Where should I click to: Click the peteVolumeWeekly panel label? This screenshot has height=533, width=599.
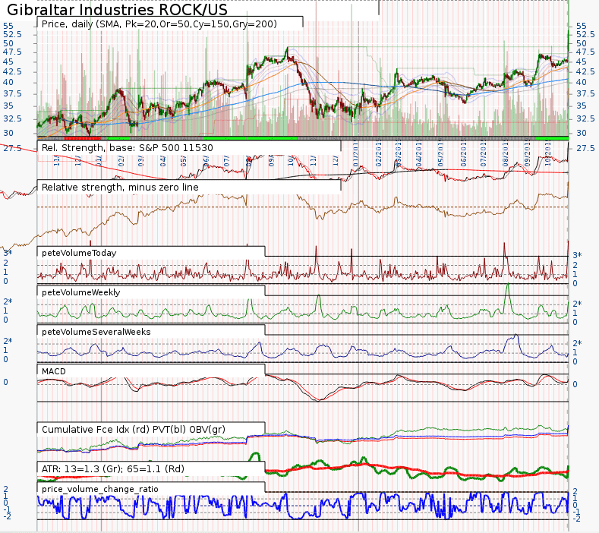click(x=81, y=292)
